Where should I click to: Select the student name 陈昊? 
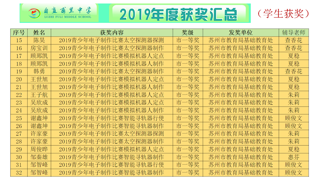point(39,40)
